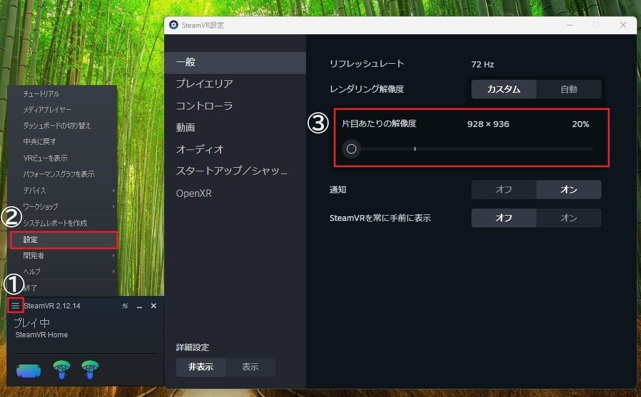Viewport: 641px width, 397px height.
Task: Open the 一般 settings tab
Action: click(x=235, y=63)
